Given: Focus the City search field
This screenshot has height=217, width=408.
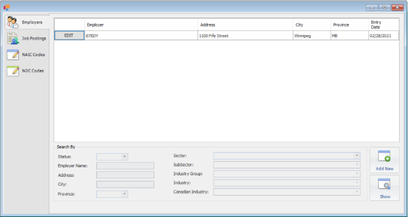Looking at the screenshot, I should (125, 184).
